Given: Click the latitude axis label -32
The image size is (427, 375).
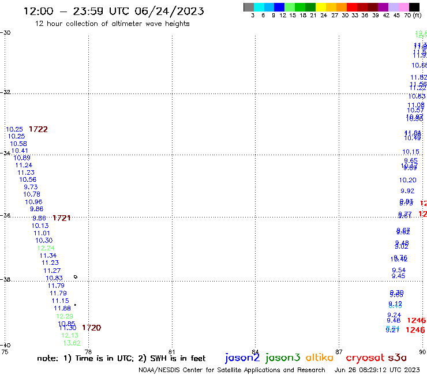Looking at the screenshot, I should click(5, 92).
